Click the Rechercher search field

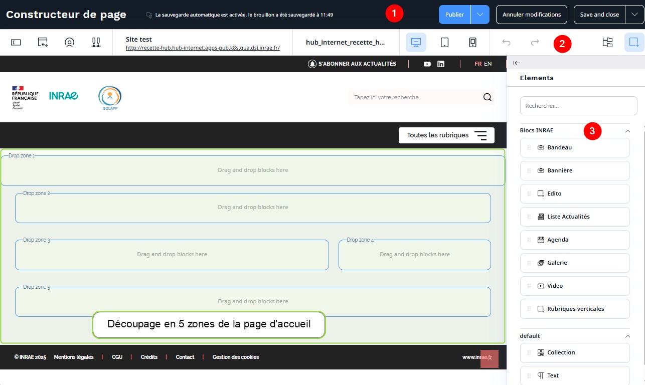click(578, 106)
